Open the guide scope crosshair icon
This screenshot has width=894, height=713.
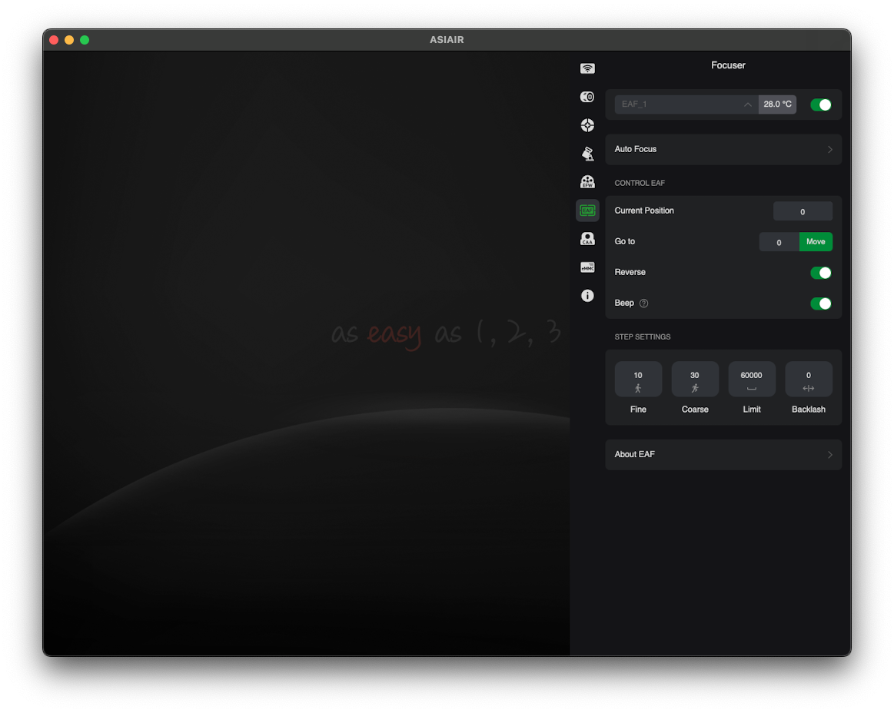click(x=587, y=124)
